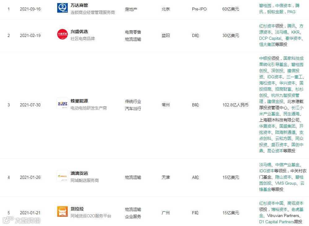
Task: Click the 万达商管 company logo
Action: point(62,7)
